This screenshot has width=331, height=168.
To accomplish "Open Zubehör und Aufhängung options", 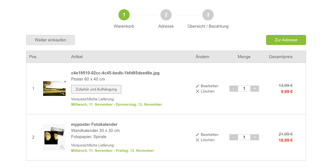I will coord(96,89).
